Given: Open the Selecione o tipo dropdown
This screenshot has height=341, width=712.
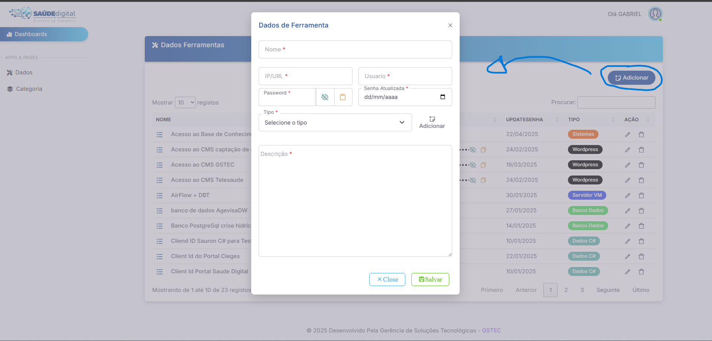Looking at the screenshot, I should point(335,122).
